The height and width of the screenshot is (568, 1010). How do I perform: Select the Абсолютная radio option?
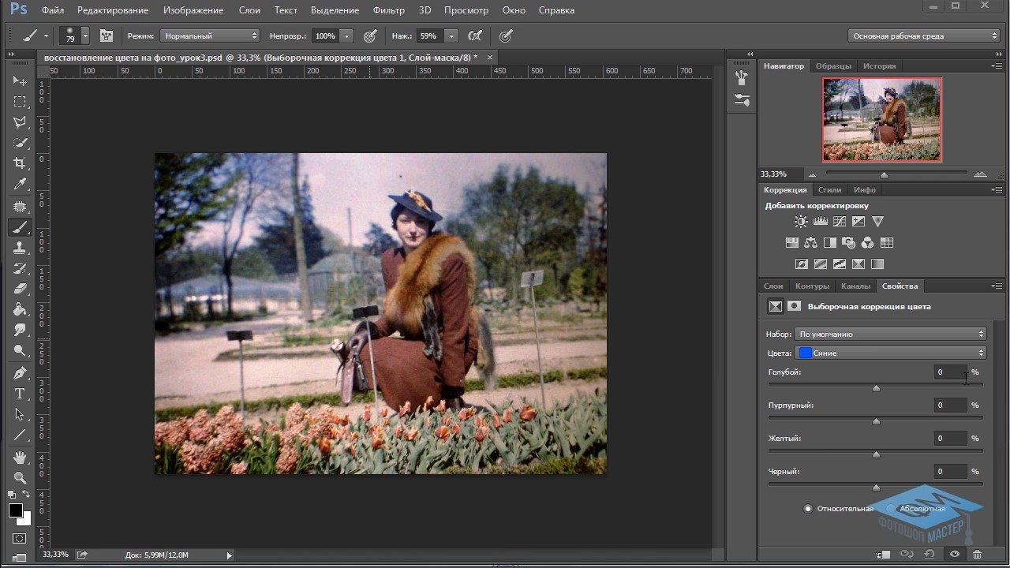(892, 509)
